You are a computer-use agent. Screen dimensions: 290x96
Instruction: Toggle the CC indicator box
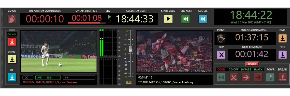tap(28, 78)
